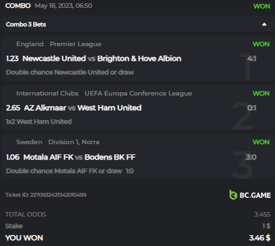Click the 3:0 score of third bet

tap(251, 157)
